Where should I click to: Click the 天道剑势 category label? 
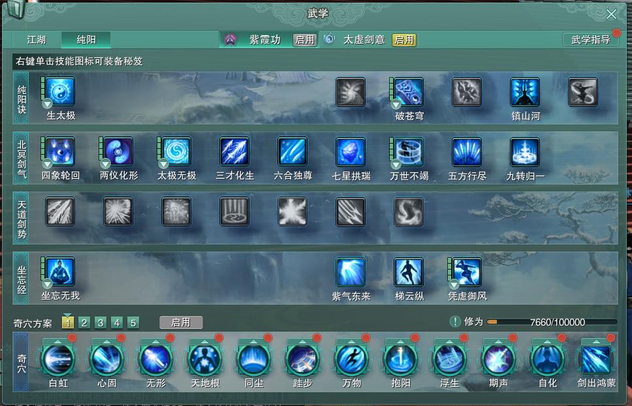coord(22,218)
